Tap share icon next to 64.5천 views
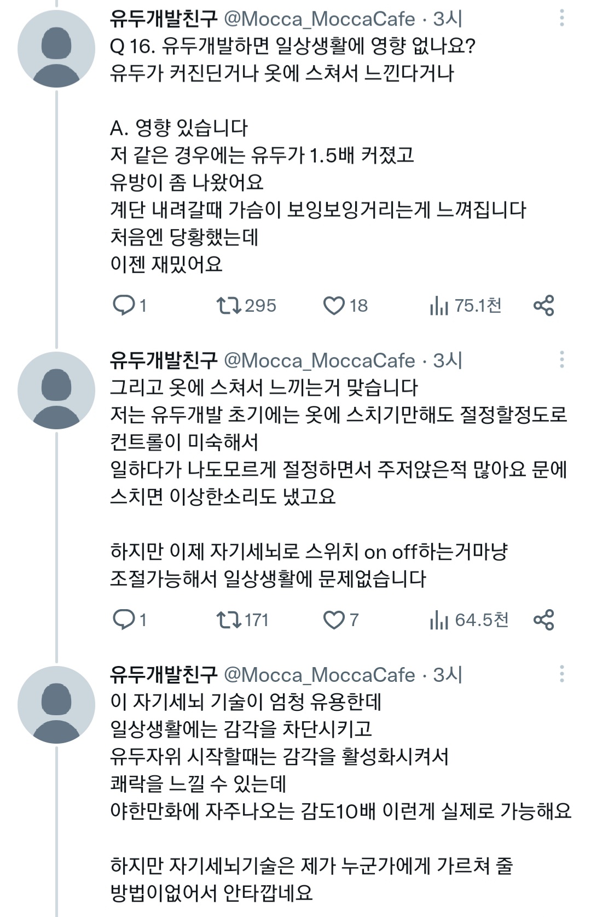This screenshot has height=917, width=591. (543, 620)
